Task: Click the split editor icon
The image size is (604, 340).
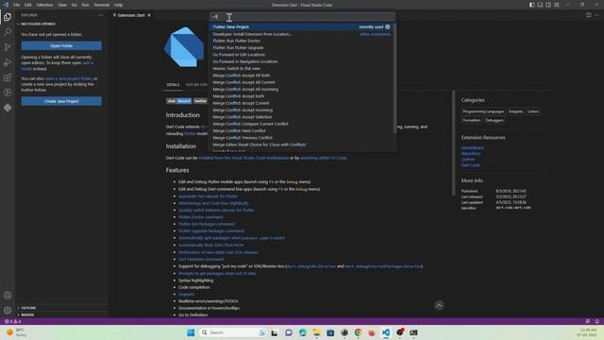Action: pos(589,15)
